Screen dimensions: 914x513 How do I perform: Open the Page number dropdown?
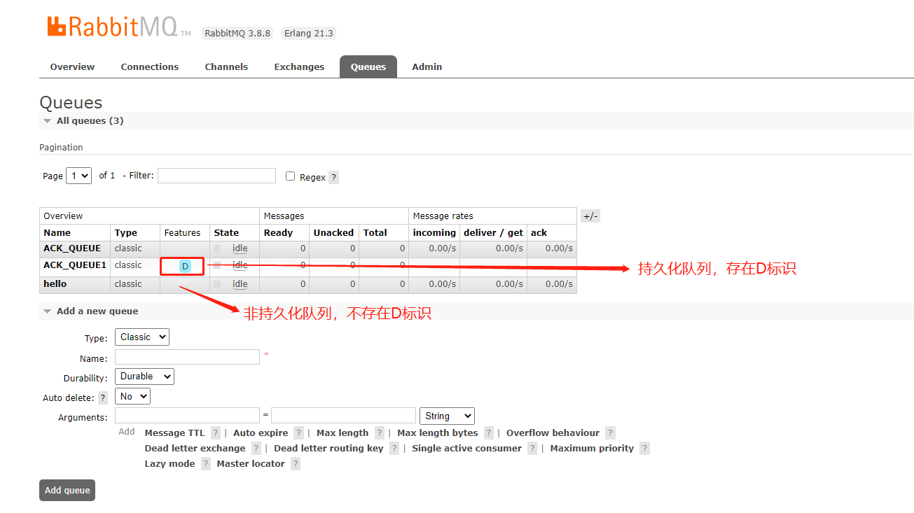tap(79, 176)
